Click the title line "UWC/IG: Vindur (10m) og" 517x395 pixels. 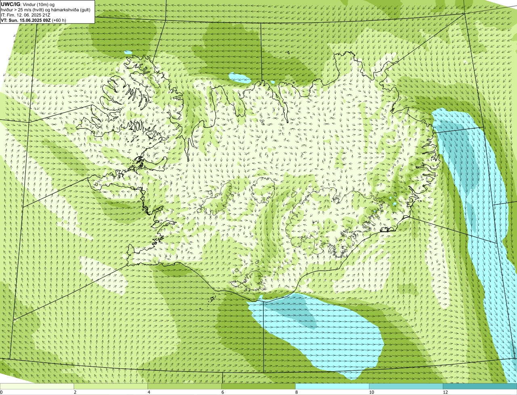[x=27, y=4]
